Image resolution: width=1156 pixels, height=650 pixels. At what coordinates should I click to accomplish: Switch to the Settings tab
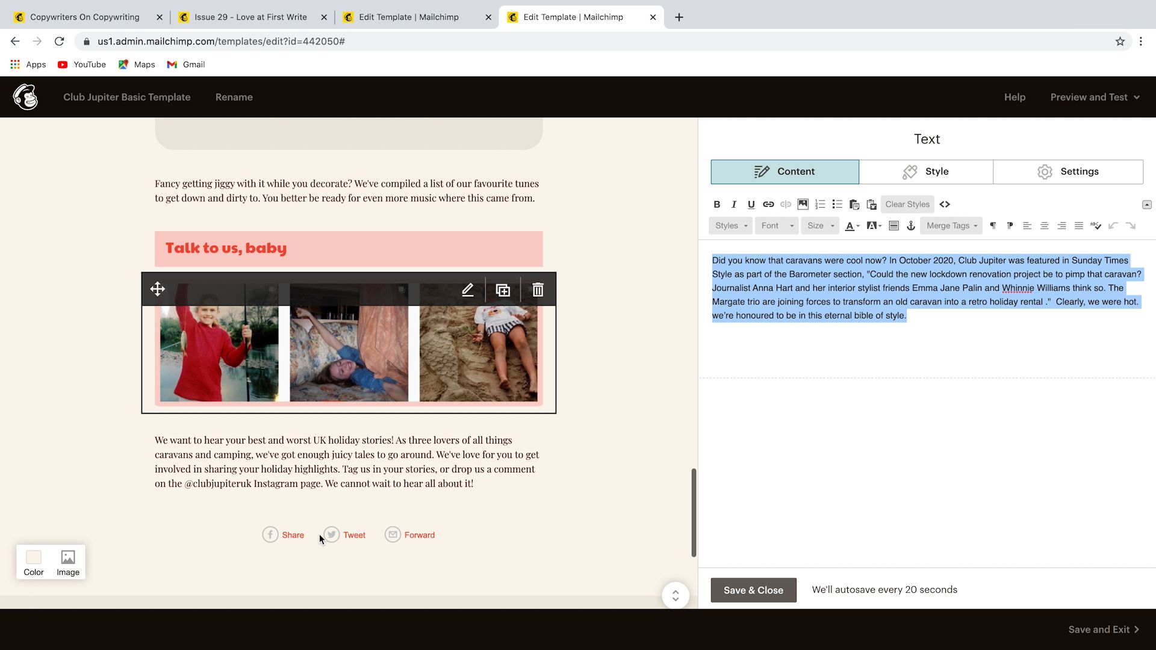point(1068,172)
